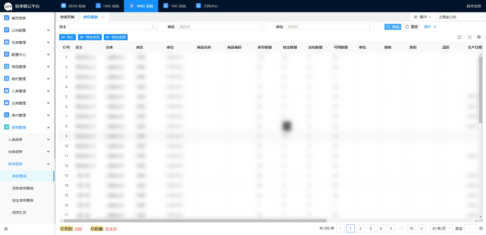The height and width of the screenshot is (235, 486).
Task: Open the 文档中心 module
Action: pos(207,6)
